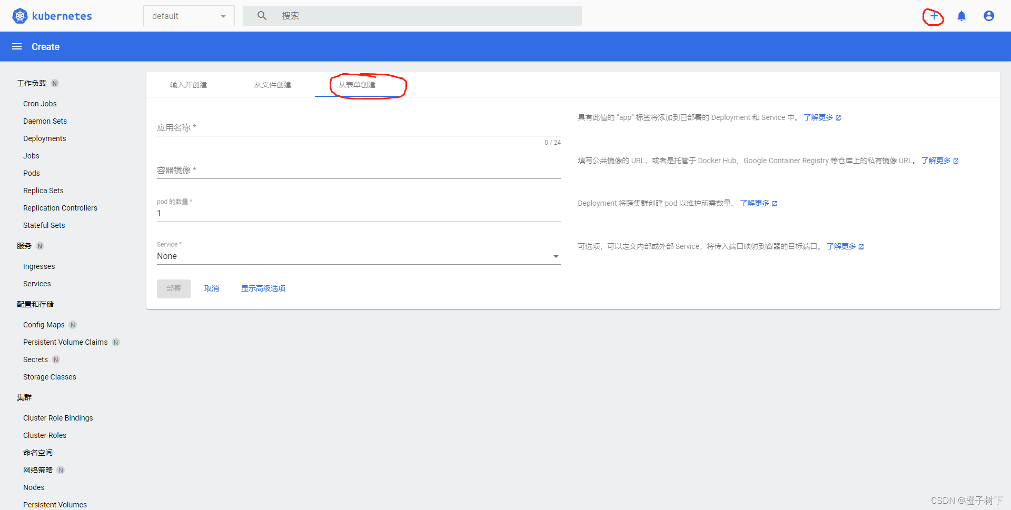Open the navigation hamburger menu
The height and width of the screenshot is (510, 1011).
click(x=16, y=46)
